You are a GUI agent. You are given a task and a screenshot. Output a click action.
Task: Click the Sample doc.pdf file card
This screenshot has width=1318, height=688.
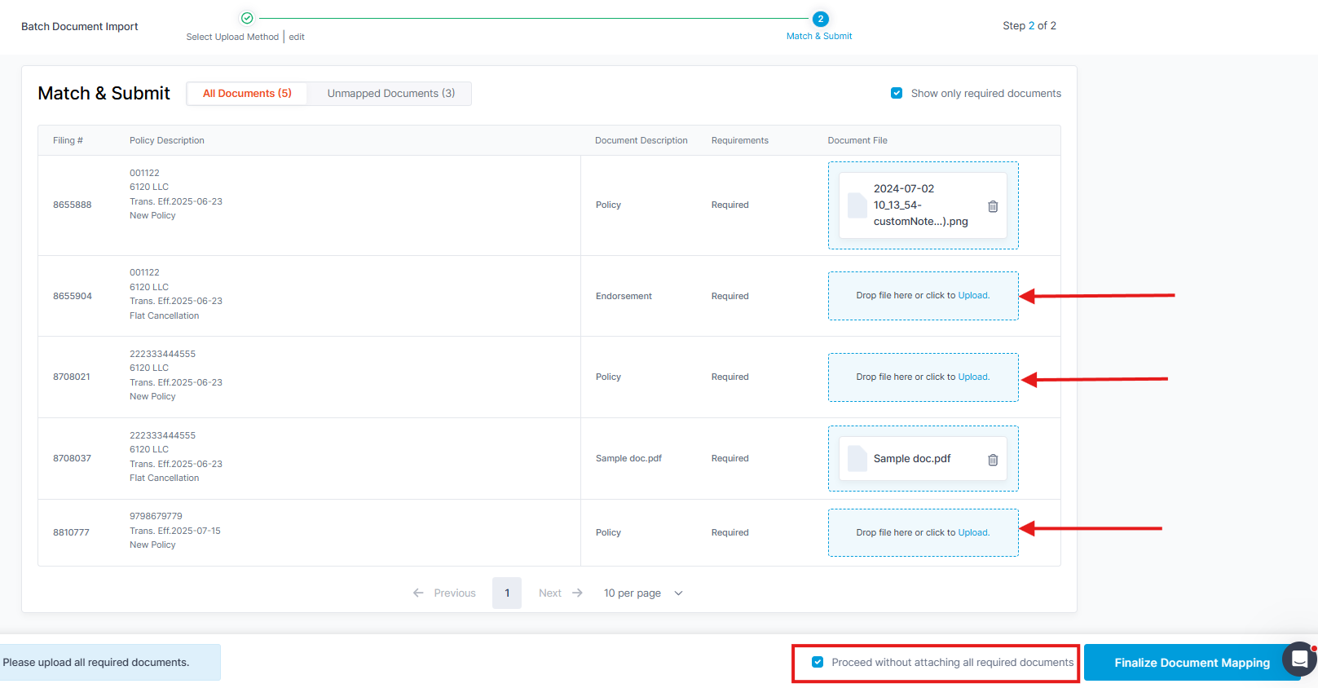(x=923, y=459)
